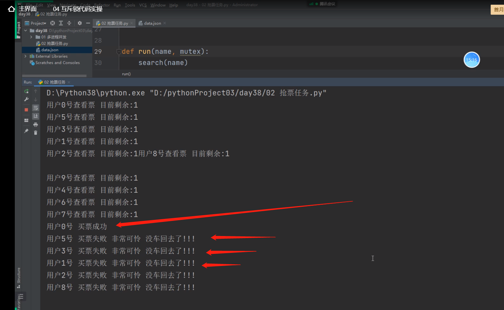Click 'search(name)' on line 30
The image size is (504, 310).
click(x=163, y=63)
